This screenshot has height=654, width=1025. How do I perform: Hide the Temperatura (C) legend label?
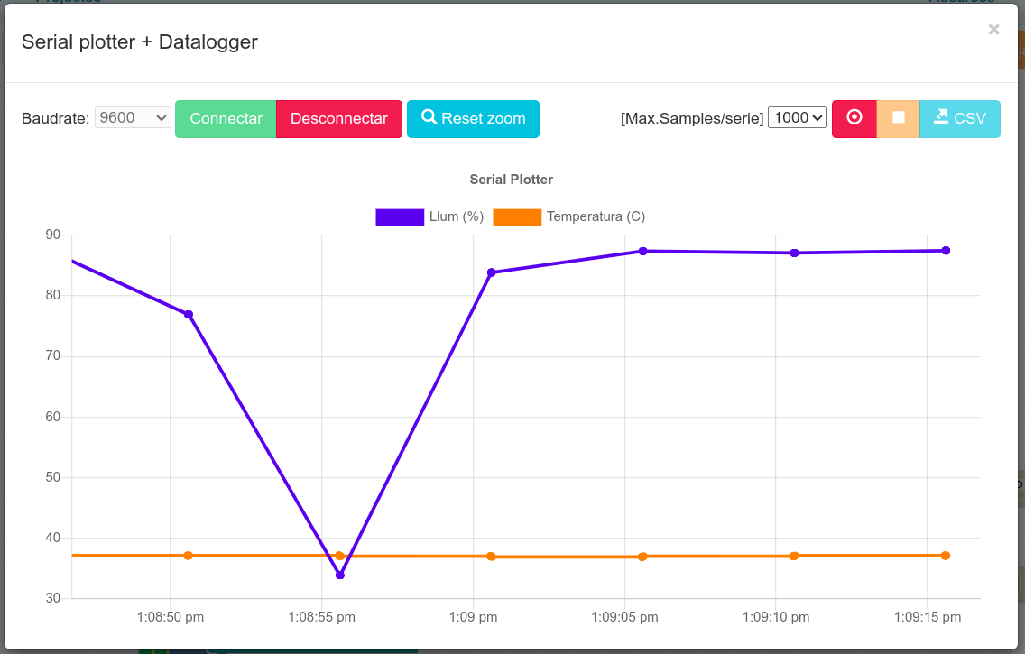[596, 216]
